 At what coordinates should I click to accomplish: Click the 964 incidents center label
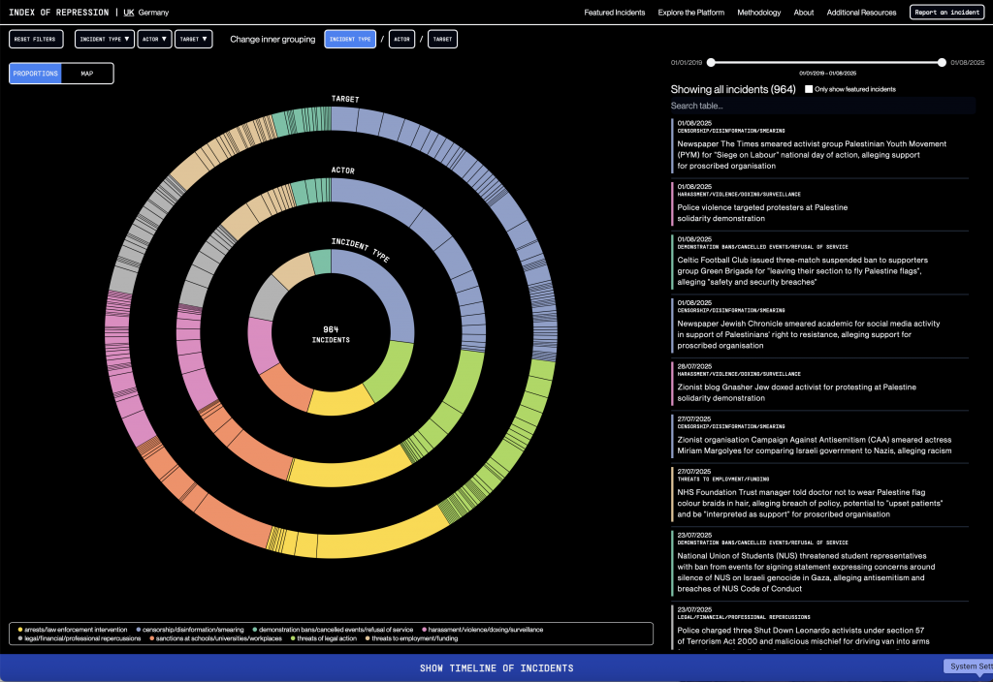click(331, 334)
